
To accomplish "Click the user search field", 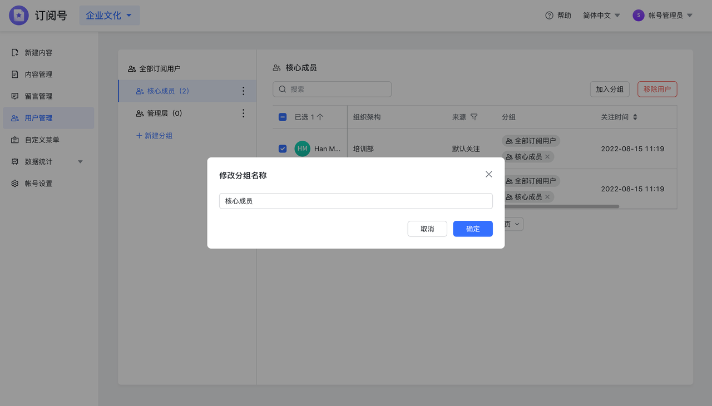I will 332,89.
